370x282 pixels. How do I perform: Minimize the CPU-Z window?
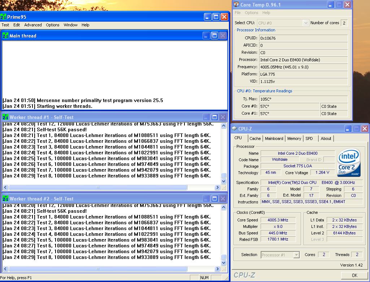point(348,128)
